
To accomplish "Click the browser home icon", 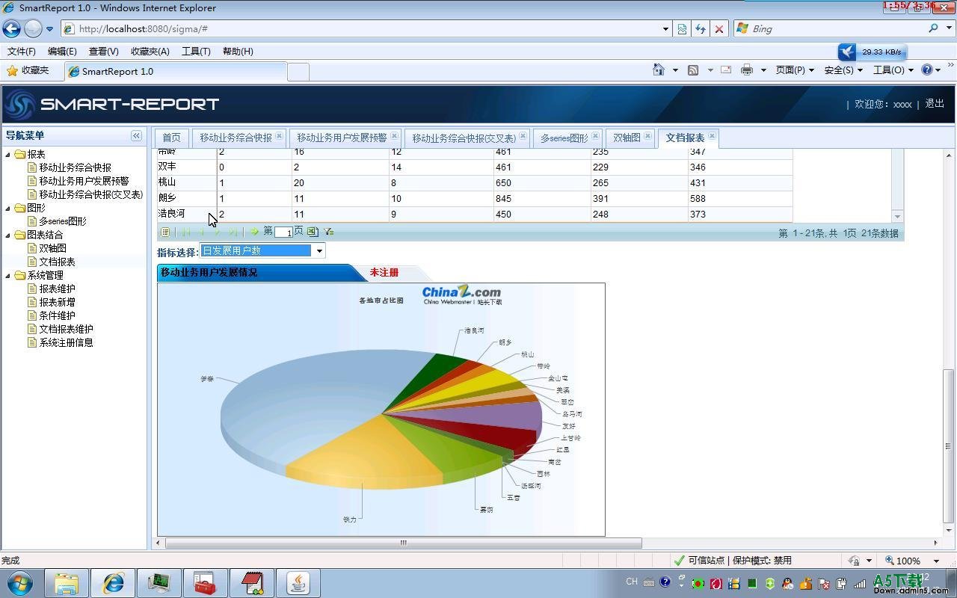I will pyautogui.click(x=658, y=70).
